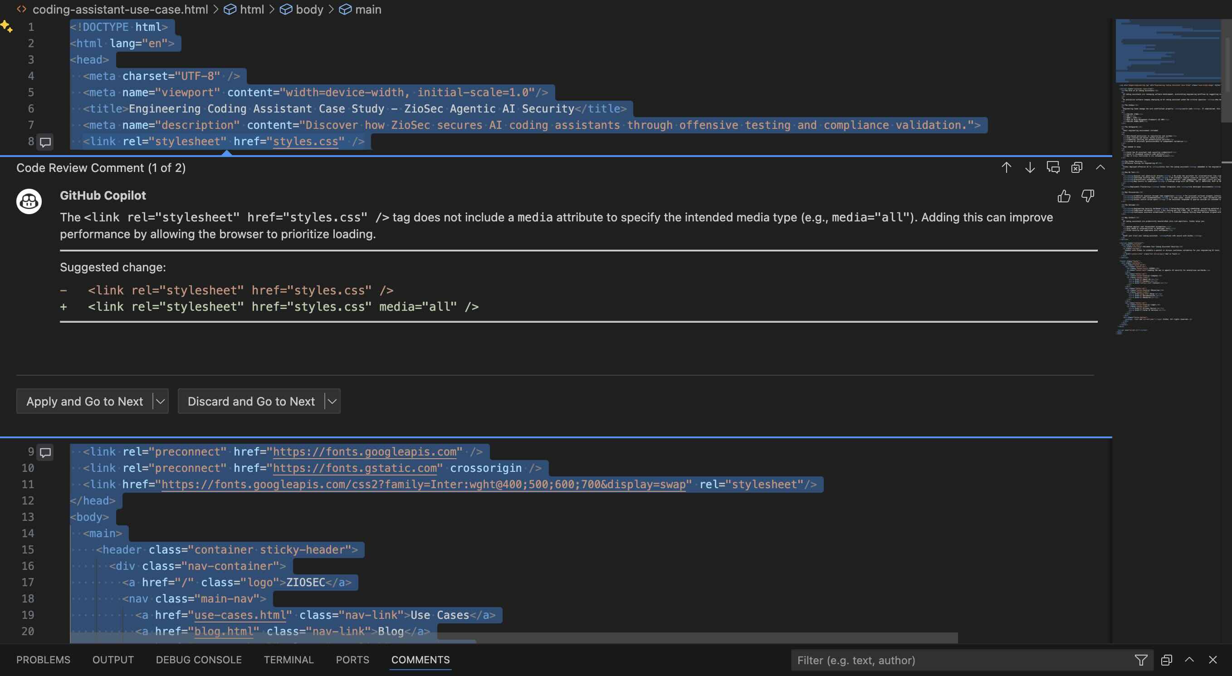Open blog.html link on line 20
The image size is (1232, 676).
point(223,631)
